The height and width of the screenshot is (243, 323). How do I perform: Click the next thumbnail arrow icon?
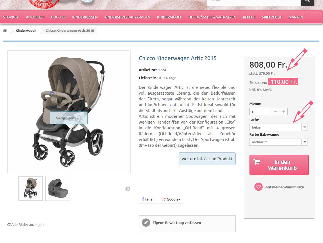pyautogui.click(x=128, y=189)
